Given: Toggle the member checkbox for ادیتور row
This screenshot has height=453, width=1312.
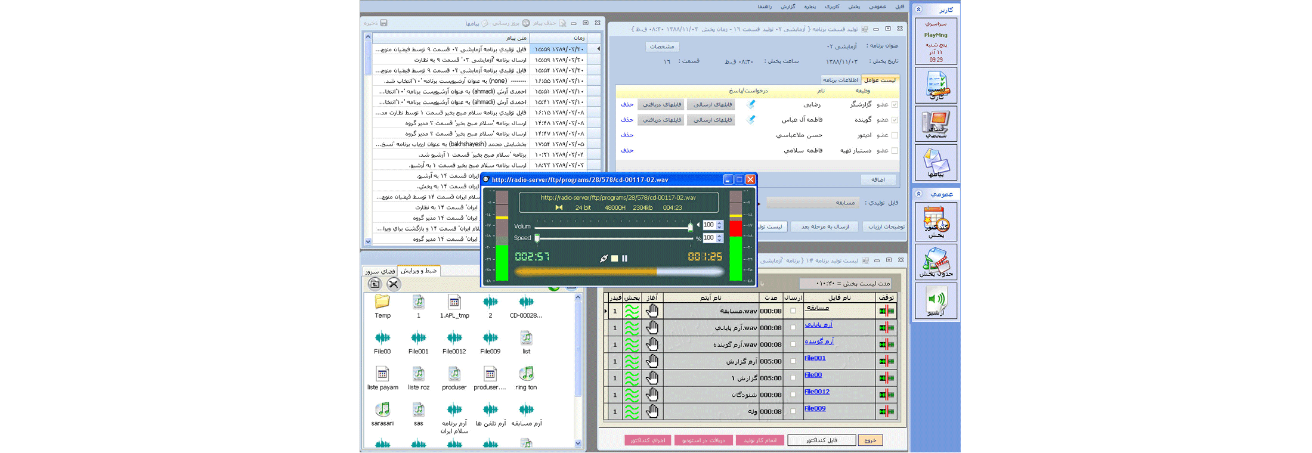Looking at the screenshot, I should pos(895,135).
